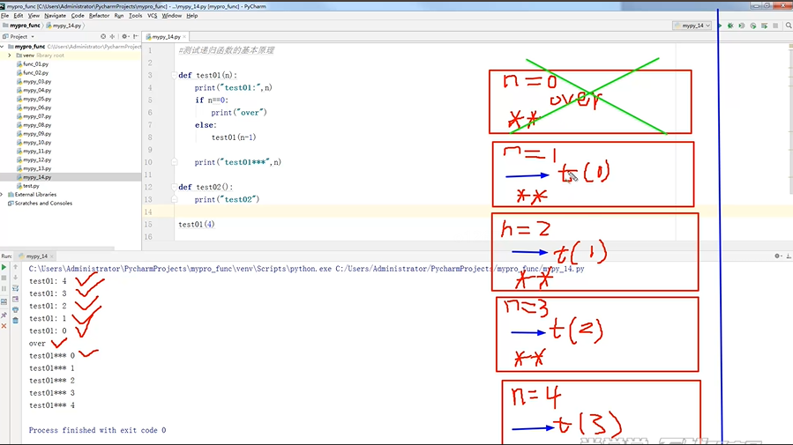This screenshot has width=793, height=445.
Task: Click the down stack trace arrow
Action: pyautogui.click(x=16, y=278)
